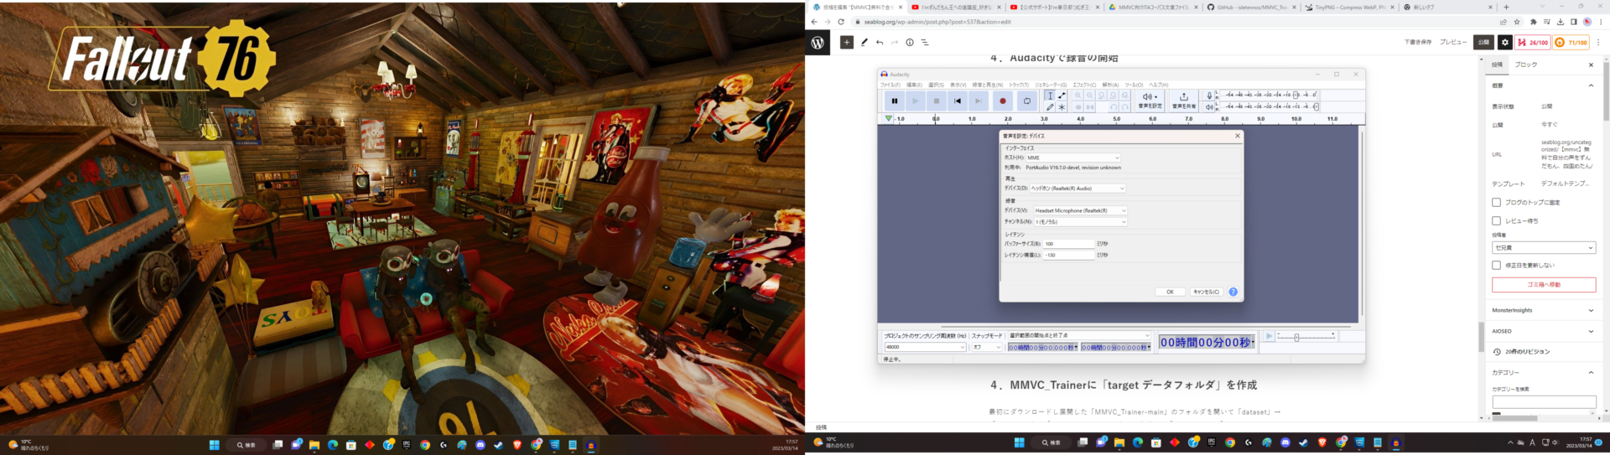
Task: Click OK in the Audacity device dialog
Action: pyautogui.click(x=1170, y=292)
